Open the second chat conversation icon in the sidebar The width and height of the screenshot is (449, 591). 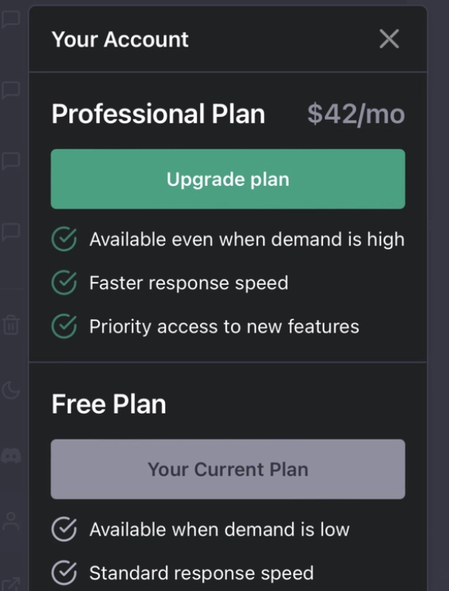click(11, 90)
